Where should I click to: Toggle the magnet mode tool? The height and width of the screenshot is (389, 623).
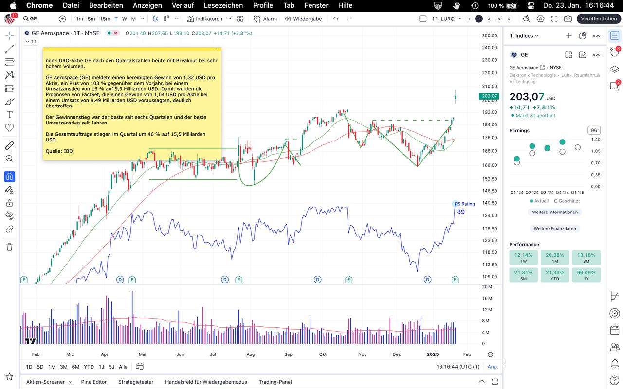point(9,177)
